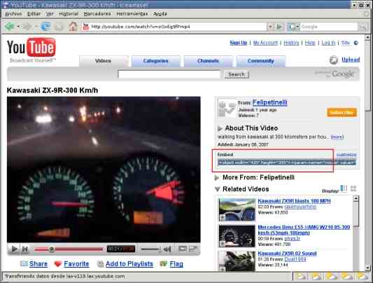Open the Marcadores menu

pos(97,14)
